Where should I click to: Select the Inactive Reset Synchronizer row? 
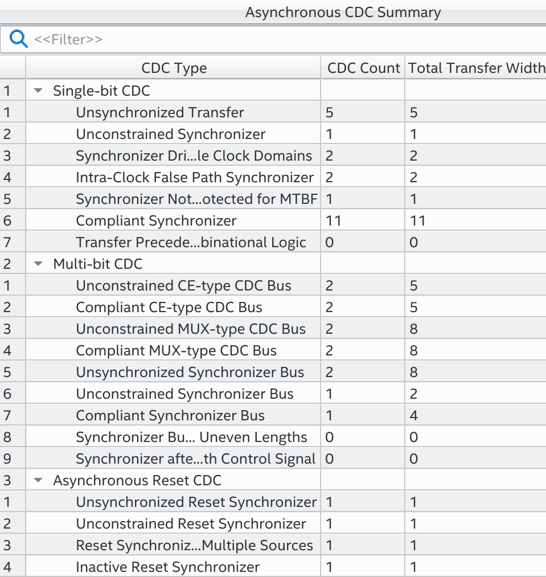pos(167,567)
